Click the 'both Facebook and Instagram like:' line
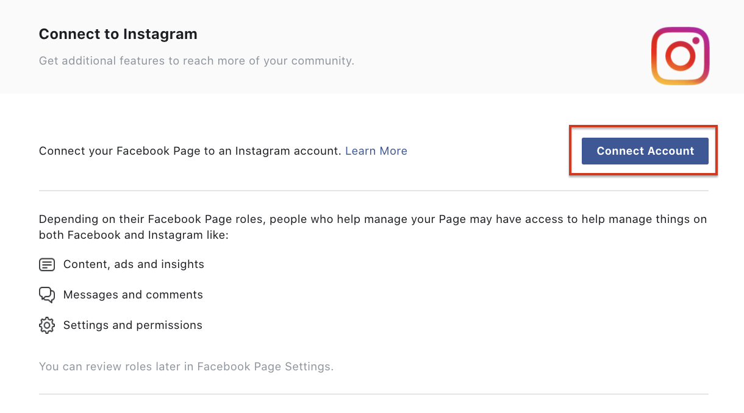The width and height of the screenshot is (744, 413). (134, 235)
